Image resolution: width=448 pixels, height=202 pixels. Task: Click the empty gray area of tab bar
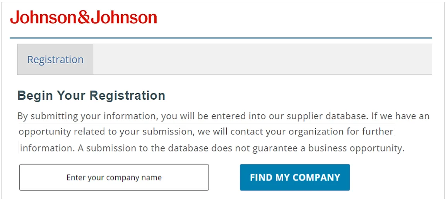coord(262,59)
